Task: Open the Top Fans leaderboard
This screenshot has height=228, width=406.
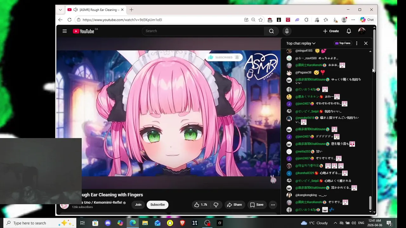Action: 343,43
